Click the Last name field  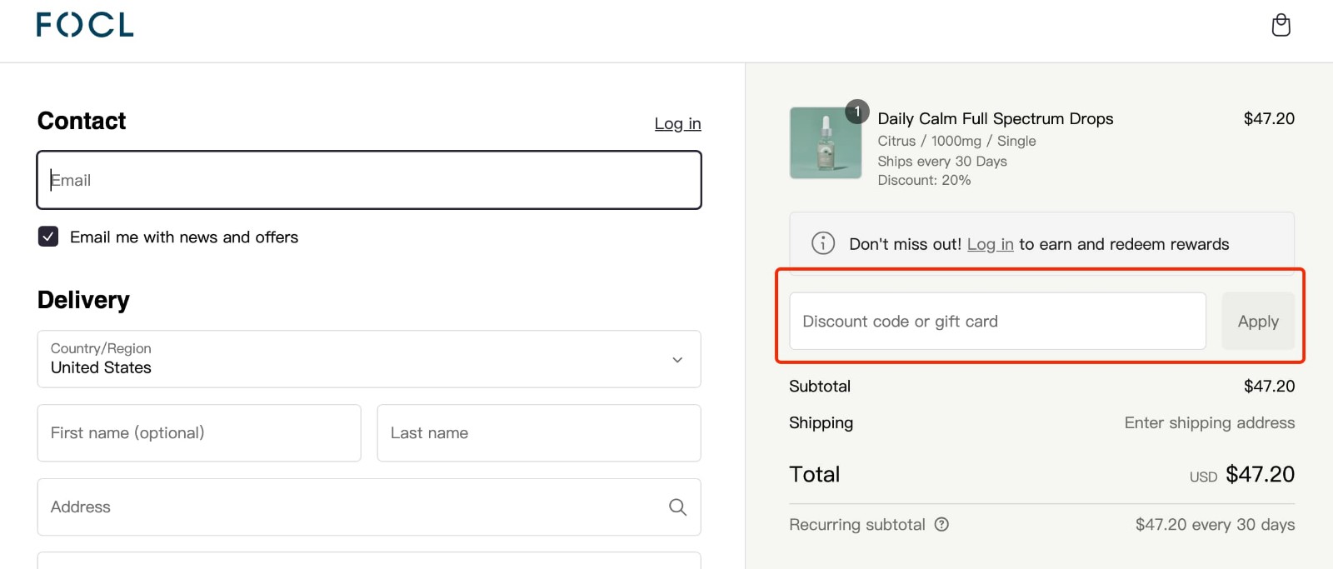pyautogui.click(x=539, y=432)
